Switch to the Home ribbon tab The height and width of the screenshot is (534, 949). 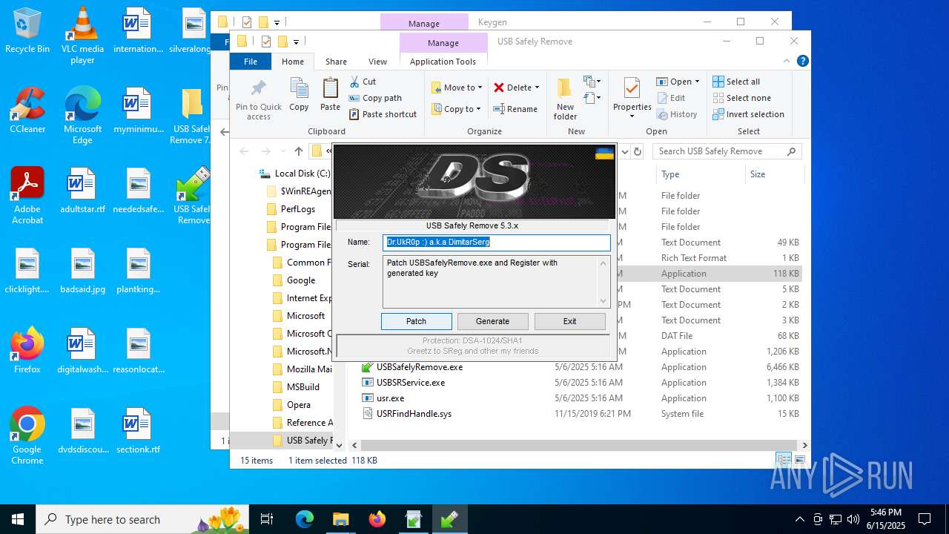(x=293, y=62)
